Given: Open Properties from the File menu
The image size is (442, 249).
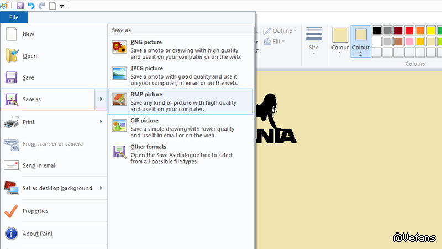Looking at the screenshot, I should (54, 211).
